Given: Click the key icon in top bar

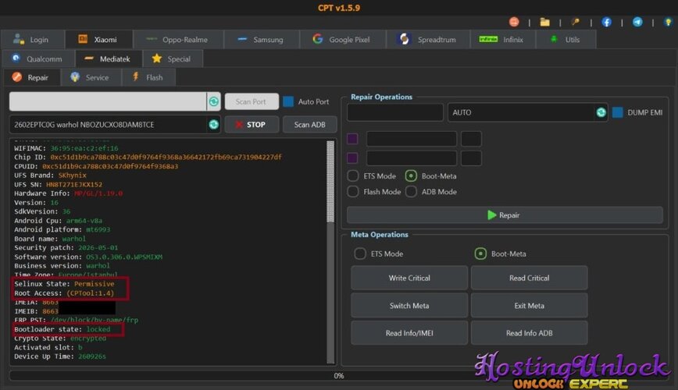Looking at the screenshot, I should pyautogui.click(x=576, y=22).
